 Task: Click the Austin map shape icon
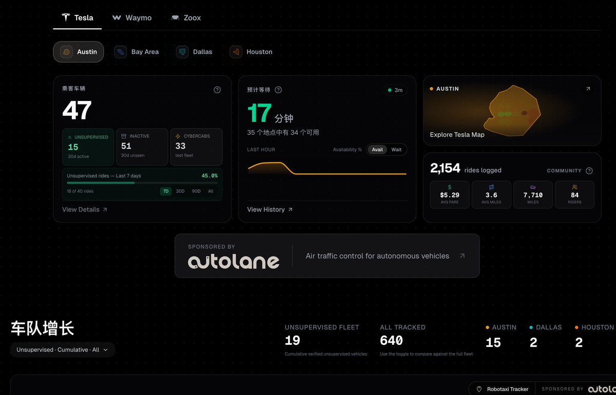(66, 52)
